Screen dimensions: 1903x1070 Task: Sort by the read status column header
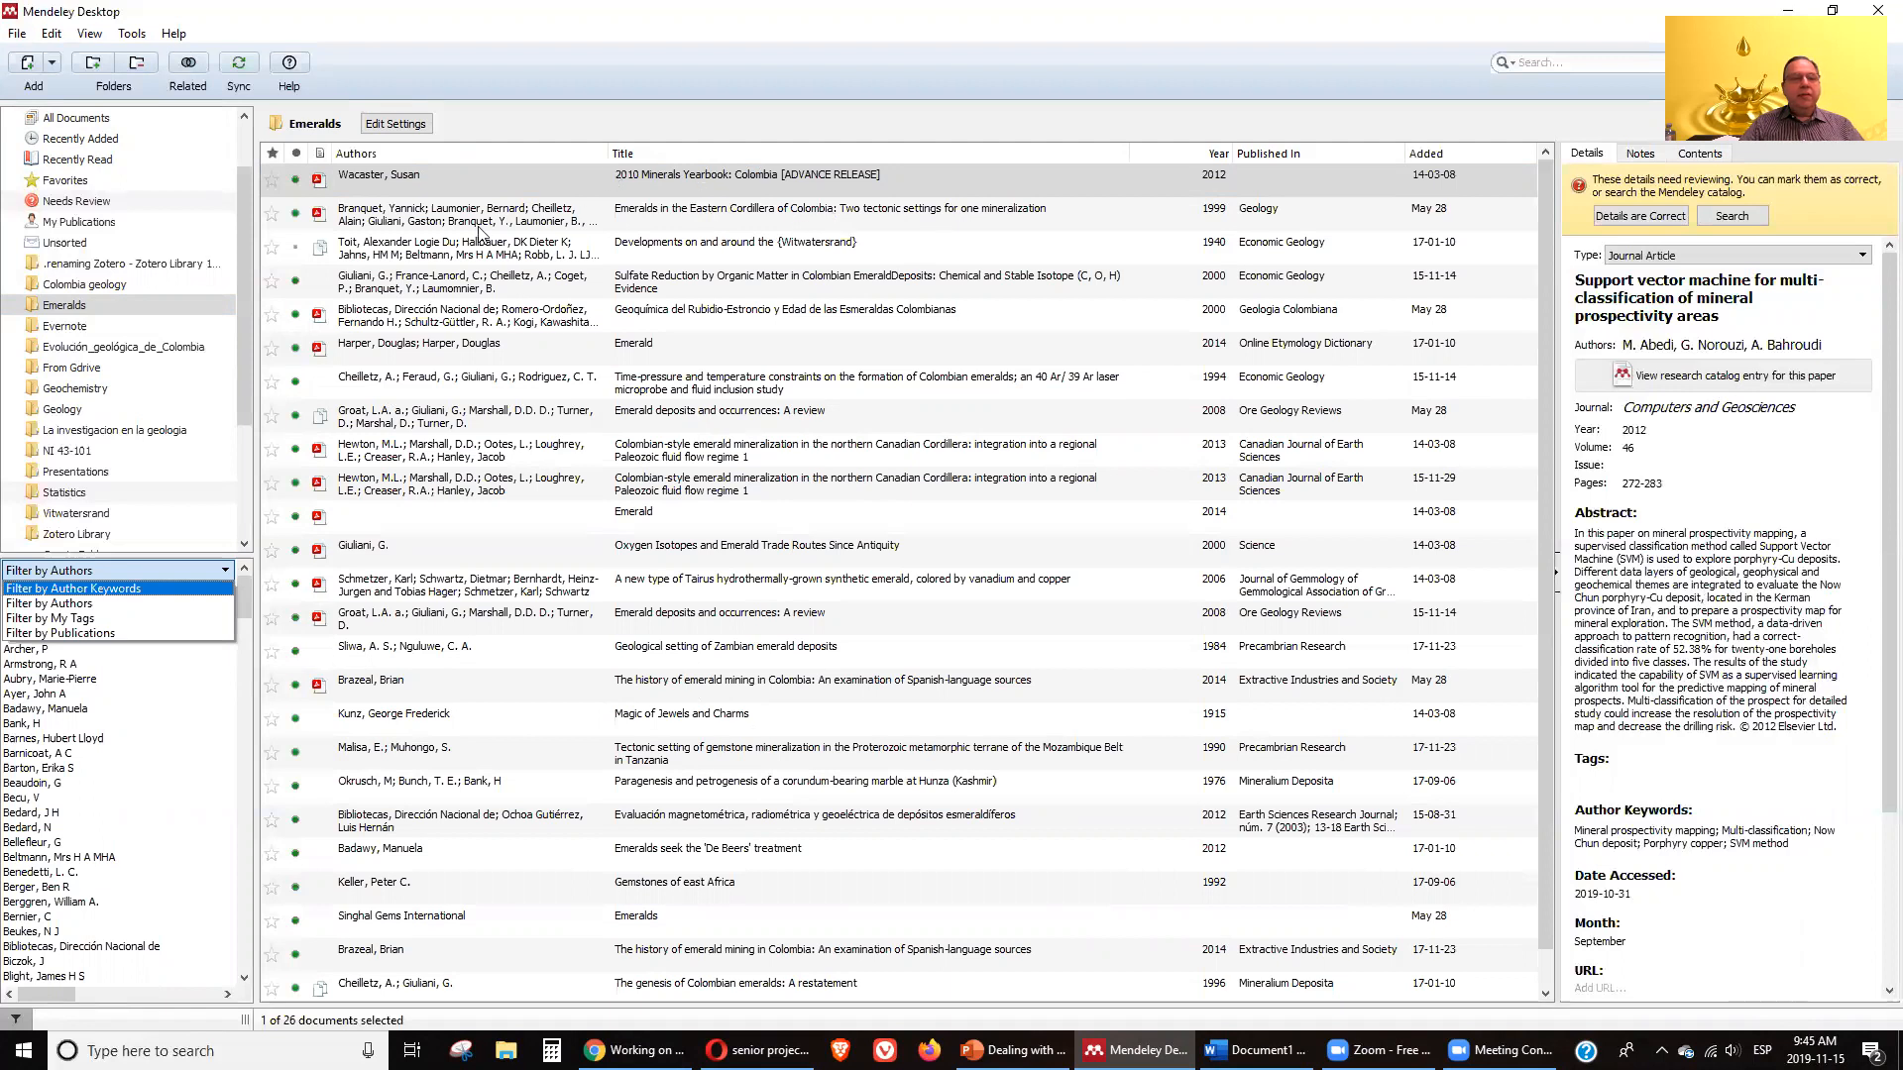pyautogui.click(x=295, y=154)
